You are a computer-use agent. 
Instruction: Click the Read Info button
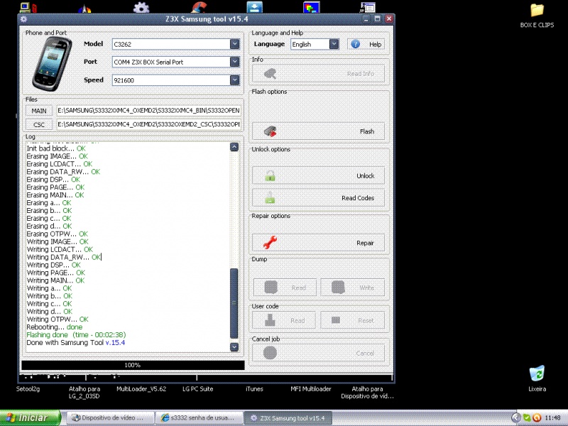point(318,74)
